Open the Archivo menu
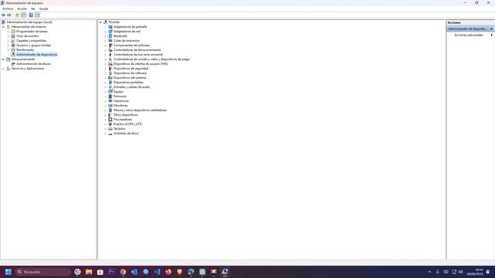 [8, 8]
